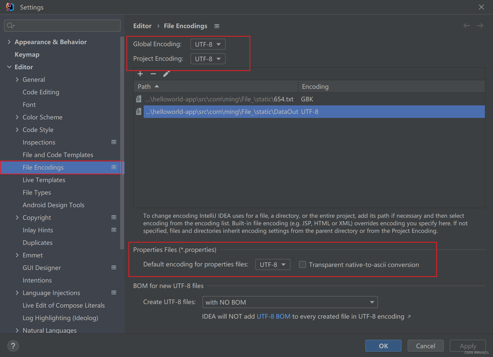The height and width of the screenshot is (357, 493).
Task: Open the help question mark button
Action: pos(13,346)
